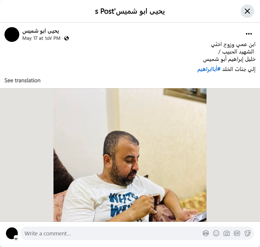
Task: Open the sticker picker icon
Action: 247,233
